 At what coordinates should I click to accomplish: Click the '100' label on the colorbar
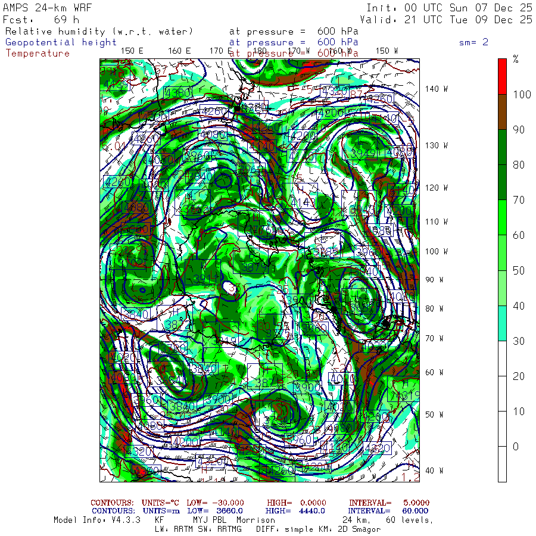point(521,94)
